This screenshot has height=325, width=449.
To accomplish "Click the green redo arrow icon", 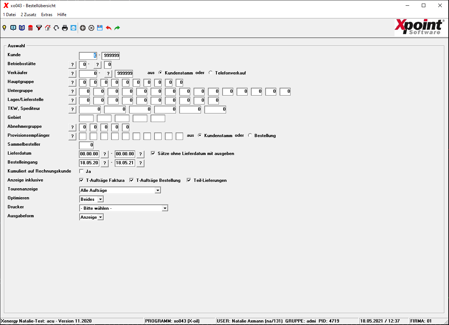I will click(x=117, y=28).
